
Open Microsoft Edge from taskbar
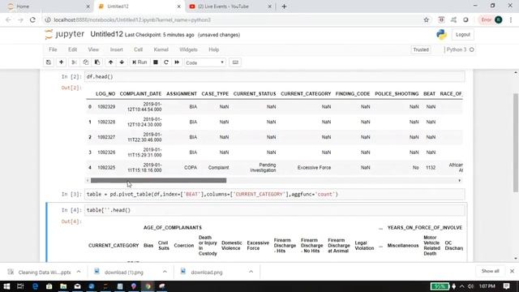[x=35, y=286]
